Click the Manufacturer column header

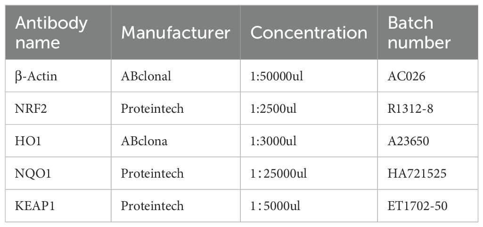coord(175,32)
